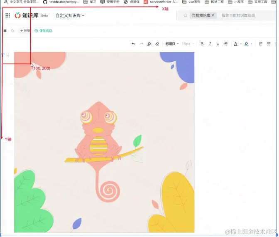Click the block type T icon
The image size is (279, 237).
coord(3,55)
